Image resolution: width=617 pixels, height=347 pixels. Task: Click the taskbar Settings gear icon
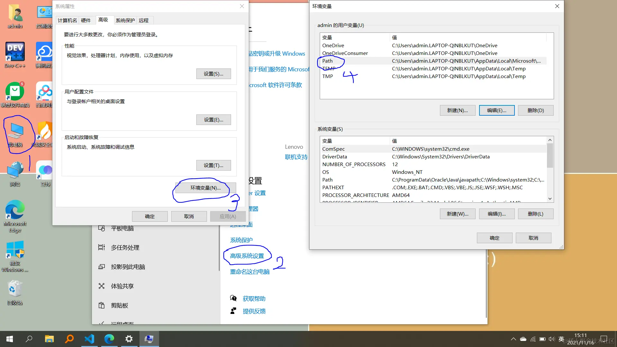click(x=129, y=339)
